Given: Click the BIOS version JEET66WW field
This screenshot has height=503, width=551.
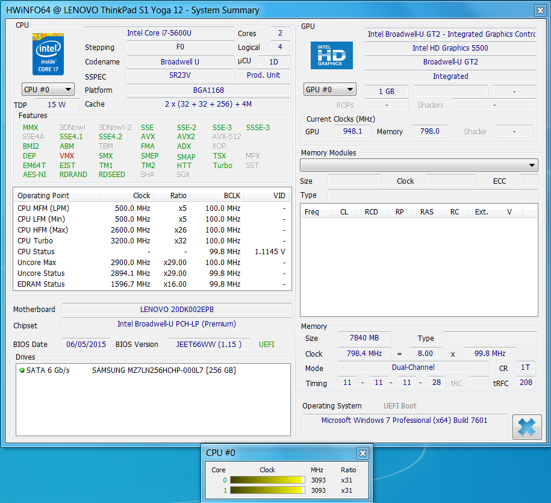Looking at the screenshot, I should [x=209, y=344].
